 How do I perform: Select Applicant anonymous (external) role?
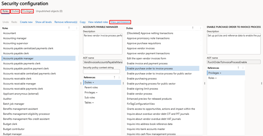(x=38, y=94)
